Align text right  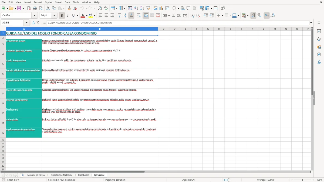click(x=112, y=16)
